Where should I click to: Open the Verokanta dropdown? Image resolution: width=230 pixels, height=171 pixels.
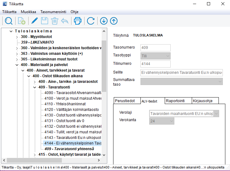[162, 121]
